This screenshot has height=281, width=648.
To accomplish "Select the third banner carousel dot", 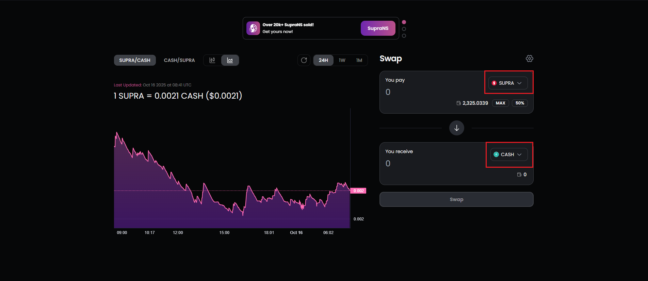I will point(404,36).
